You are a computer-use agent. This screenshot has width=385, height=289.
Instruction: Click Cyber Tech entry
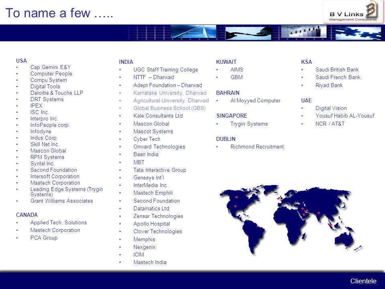147,139
